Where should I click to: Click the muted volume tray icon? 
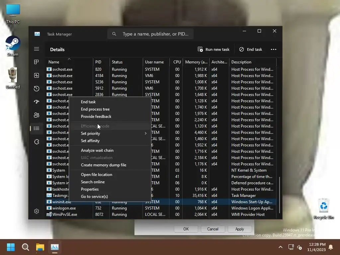(x=299, y=247)
